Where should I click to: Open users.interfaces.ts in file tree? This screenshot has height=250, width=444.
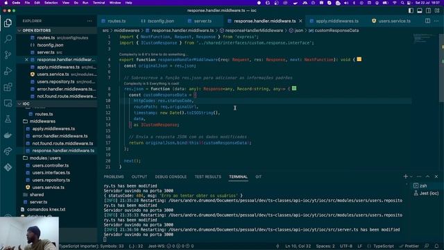(51, 173)
